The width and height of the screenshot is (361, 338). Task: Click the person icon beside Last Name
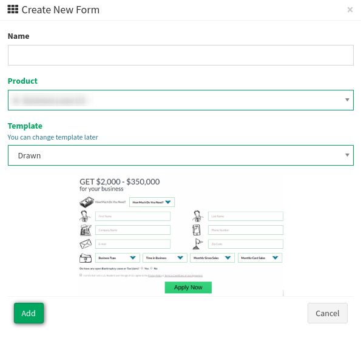click(x=198, y=216)
